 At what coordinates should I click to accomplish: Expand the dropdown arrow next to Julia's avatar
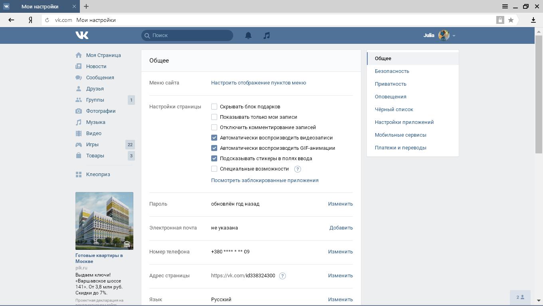coord(454,36)
